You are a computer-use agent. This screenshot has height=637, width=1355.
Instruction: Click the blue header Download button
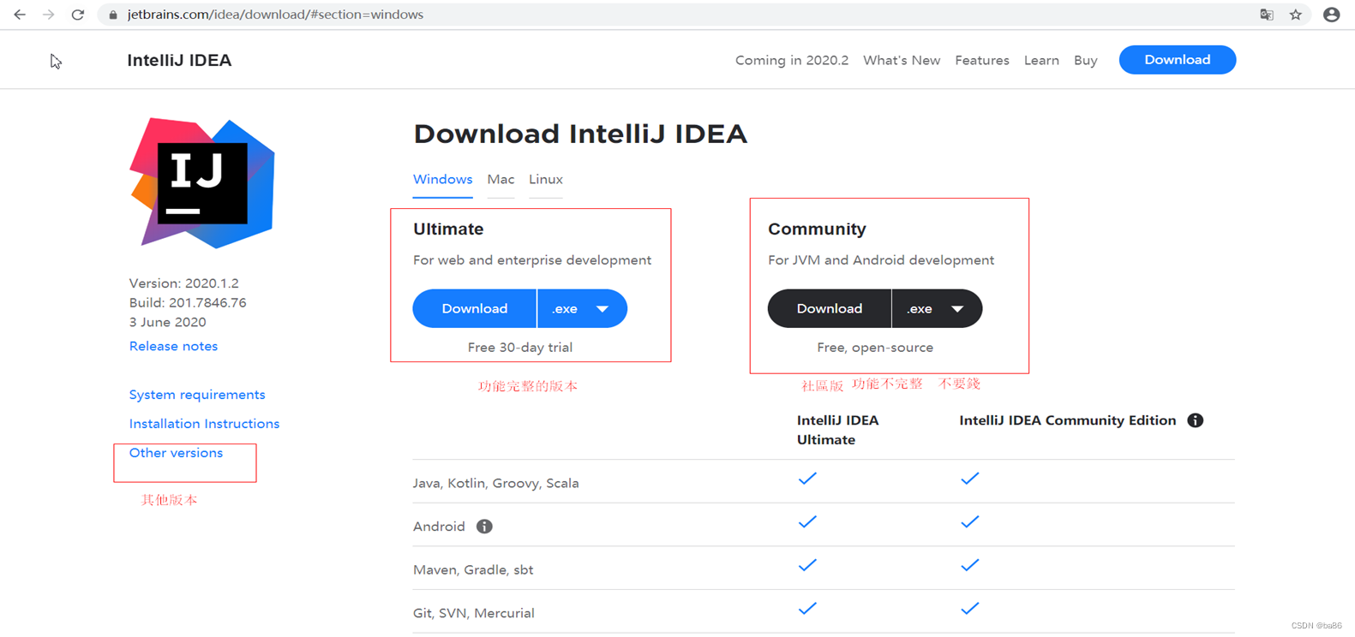pyautogui.click(x=1178, y=60)
